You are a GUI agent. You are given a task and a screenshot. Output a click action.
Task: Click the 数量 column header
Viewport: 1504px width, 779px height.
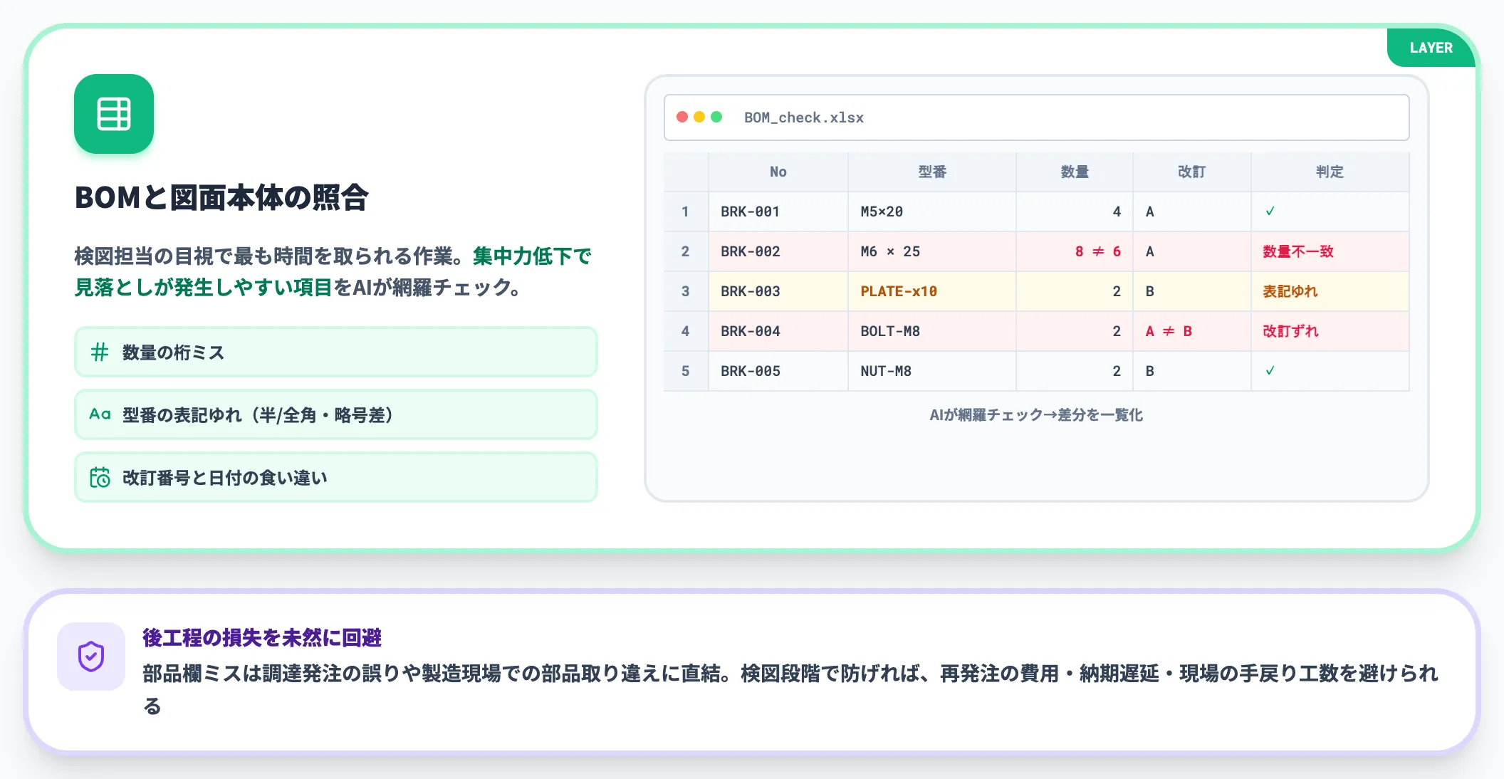pyautogui.click(x=1075, y=172)
